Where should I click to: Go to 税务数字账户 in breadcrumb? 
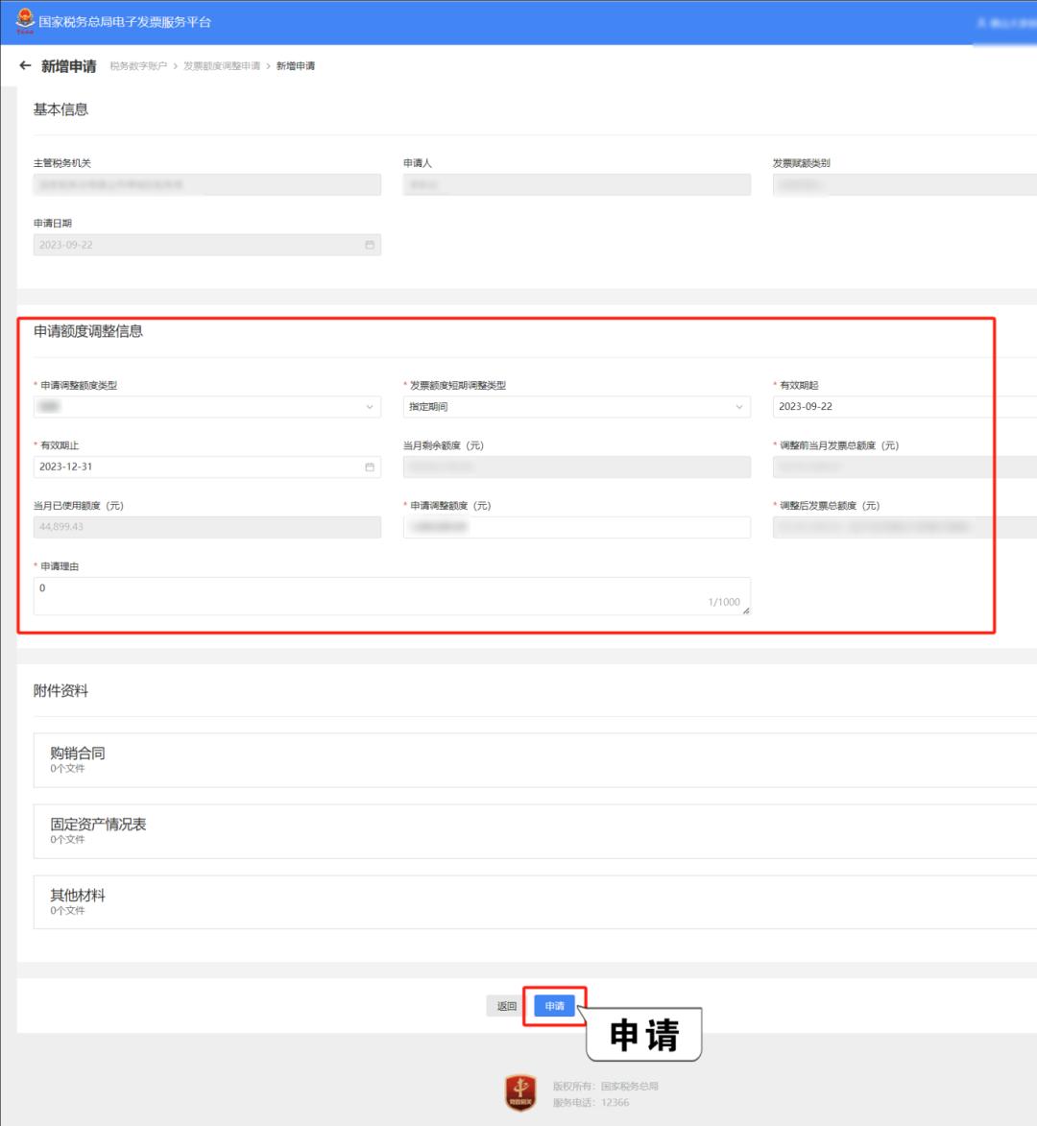[138, 66]
